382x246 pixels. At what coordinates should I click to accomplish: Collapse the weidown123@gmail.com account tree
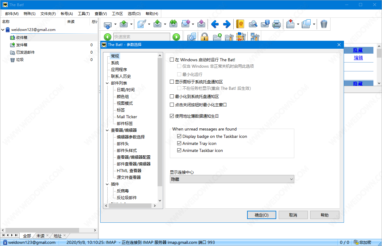coord(3,30)
